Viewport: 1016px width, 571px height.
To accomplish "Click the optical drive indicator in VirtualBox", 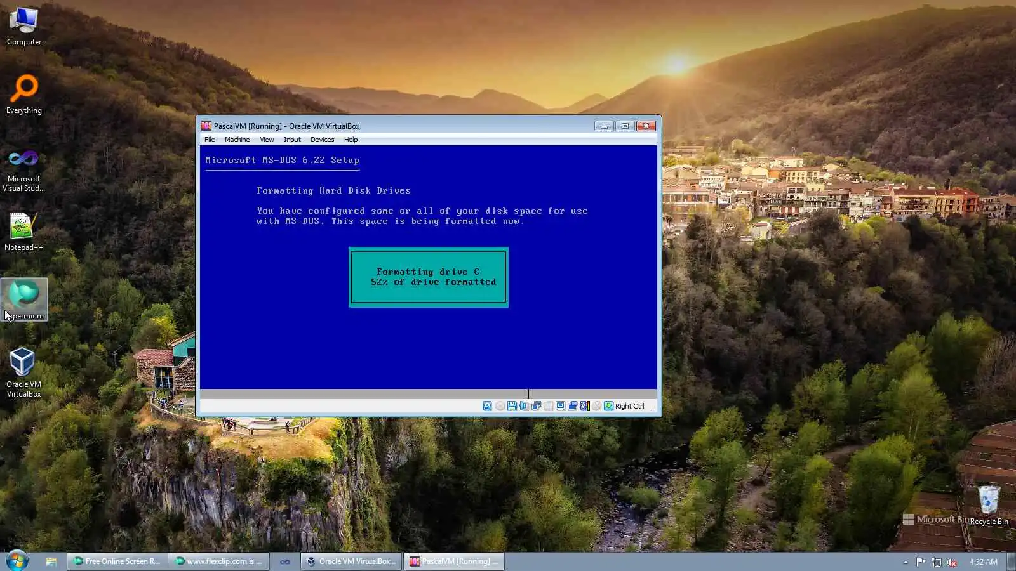I will [x=500, y=406].
